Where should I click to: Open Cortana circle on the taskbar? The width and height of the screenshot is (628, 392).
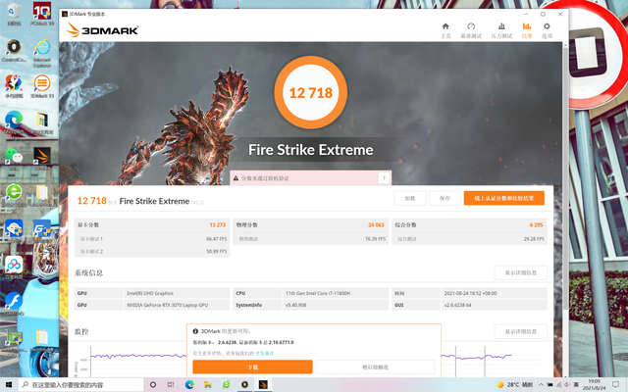click(x=153, y=384)
